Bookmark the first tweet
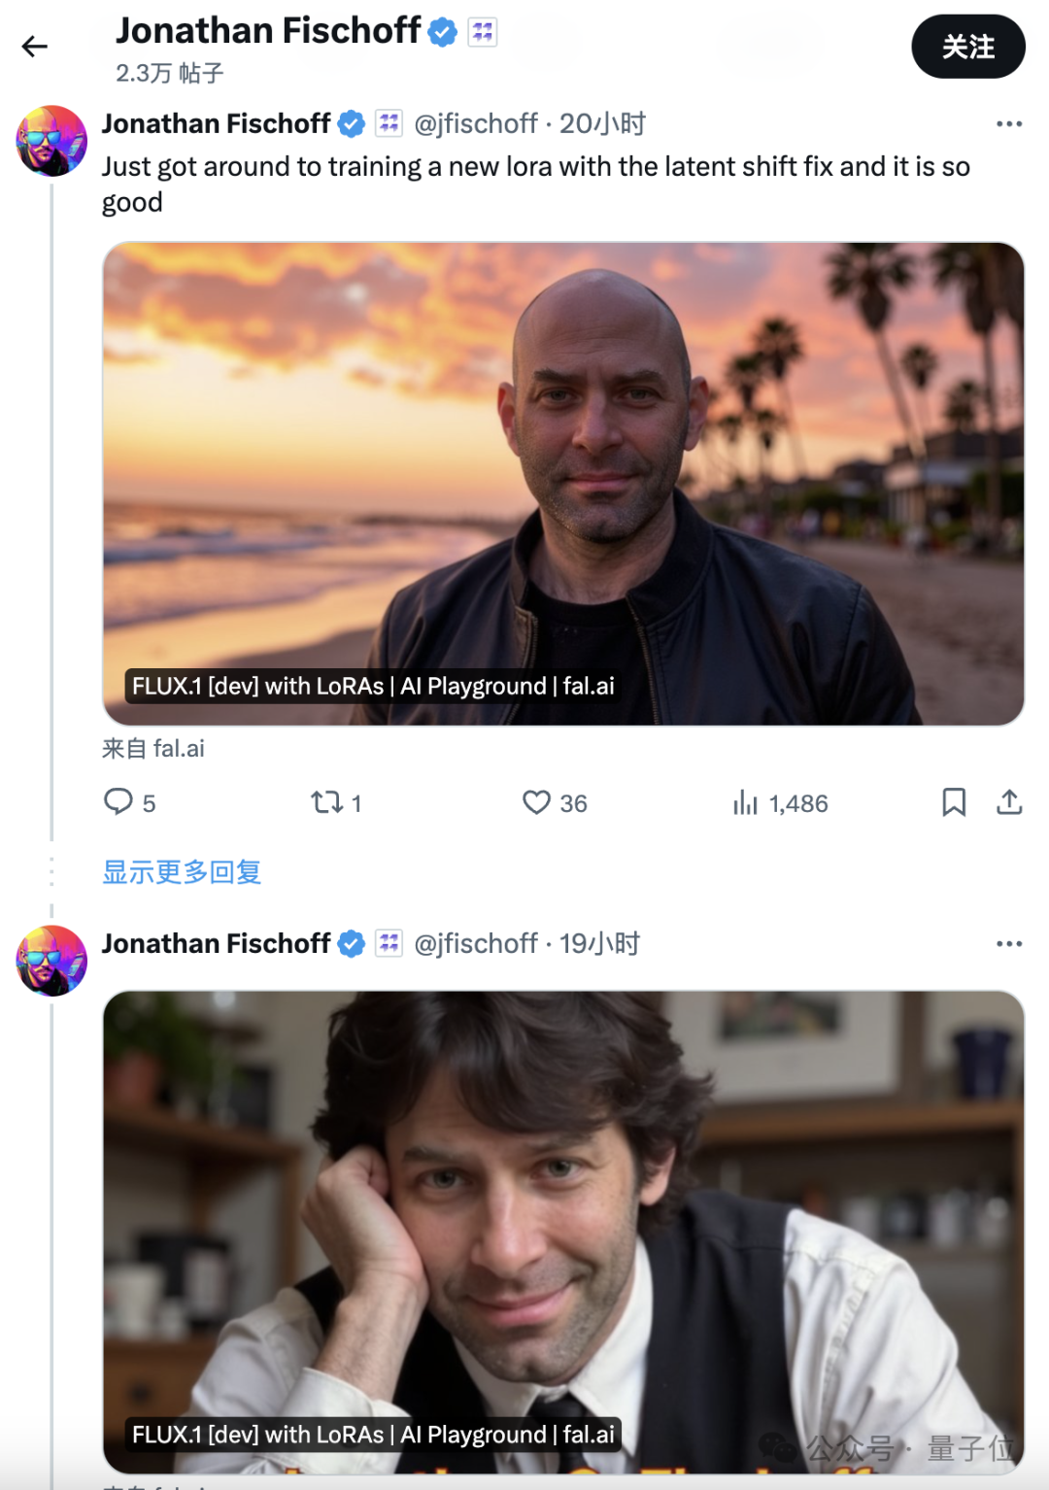 tap(954, 802)
